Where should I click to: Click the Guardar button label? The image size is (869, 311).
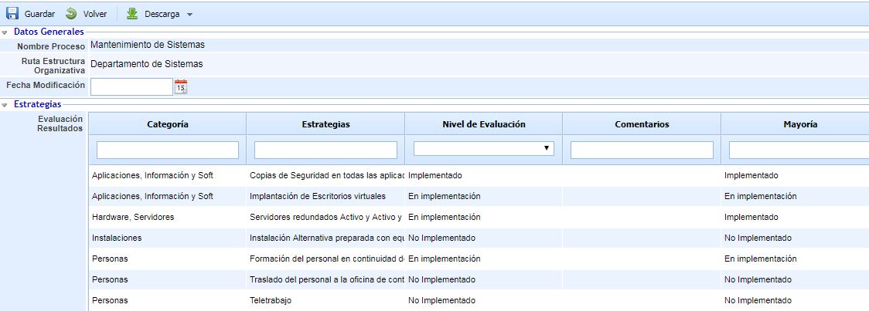[39, 15]
